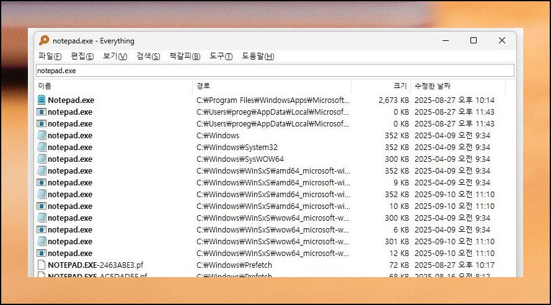Click the 9 KB size value

click(401, 182)
